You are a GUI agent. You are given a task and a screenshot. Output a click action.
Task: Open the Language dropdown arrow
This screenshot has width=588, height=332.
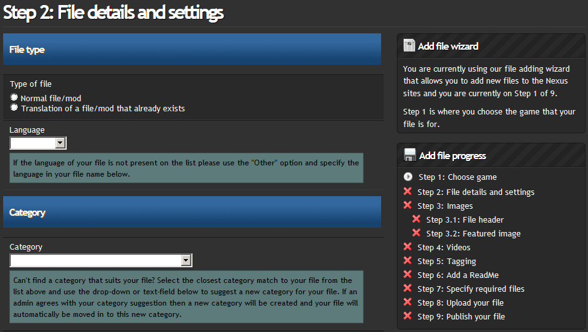click(60, 143)
